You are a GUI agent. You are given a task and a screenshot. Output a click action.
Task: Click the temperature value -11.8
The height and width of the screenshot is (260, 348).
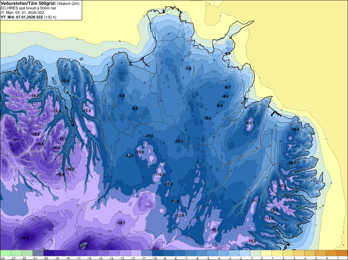(x=175, y=201)
